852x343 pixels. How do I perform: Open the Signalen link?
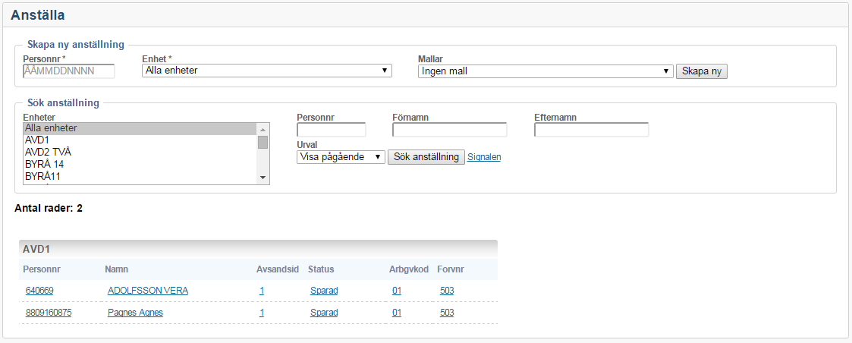point(484,157)
